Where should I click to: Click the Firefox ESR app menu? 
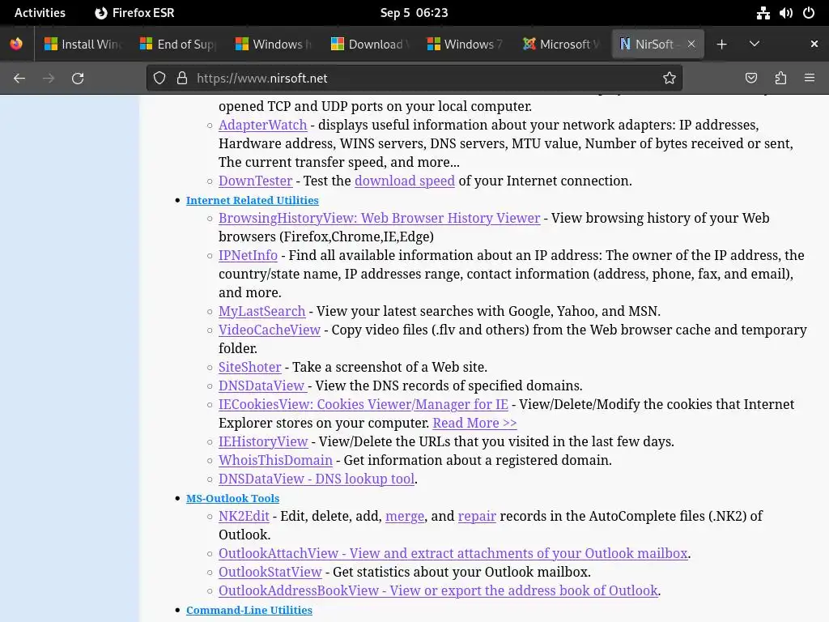tap(135, 13)
